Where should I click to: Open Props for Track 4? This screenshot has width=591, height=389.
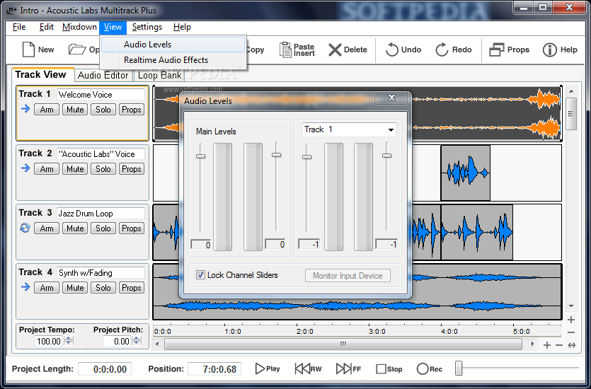tap(132, 288)
